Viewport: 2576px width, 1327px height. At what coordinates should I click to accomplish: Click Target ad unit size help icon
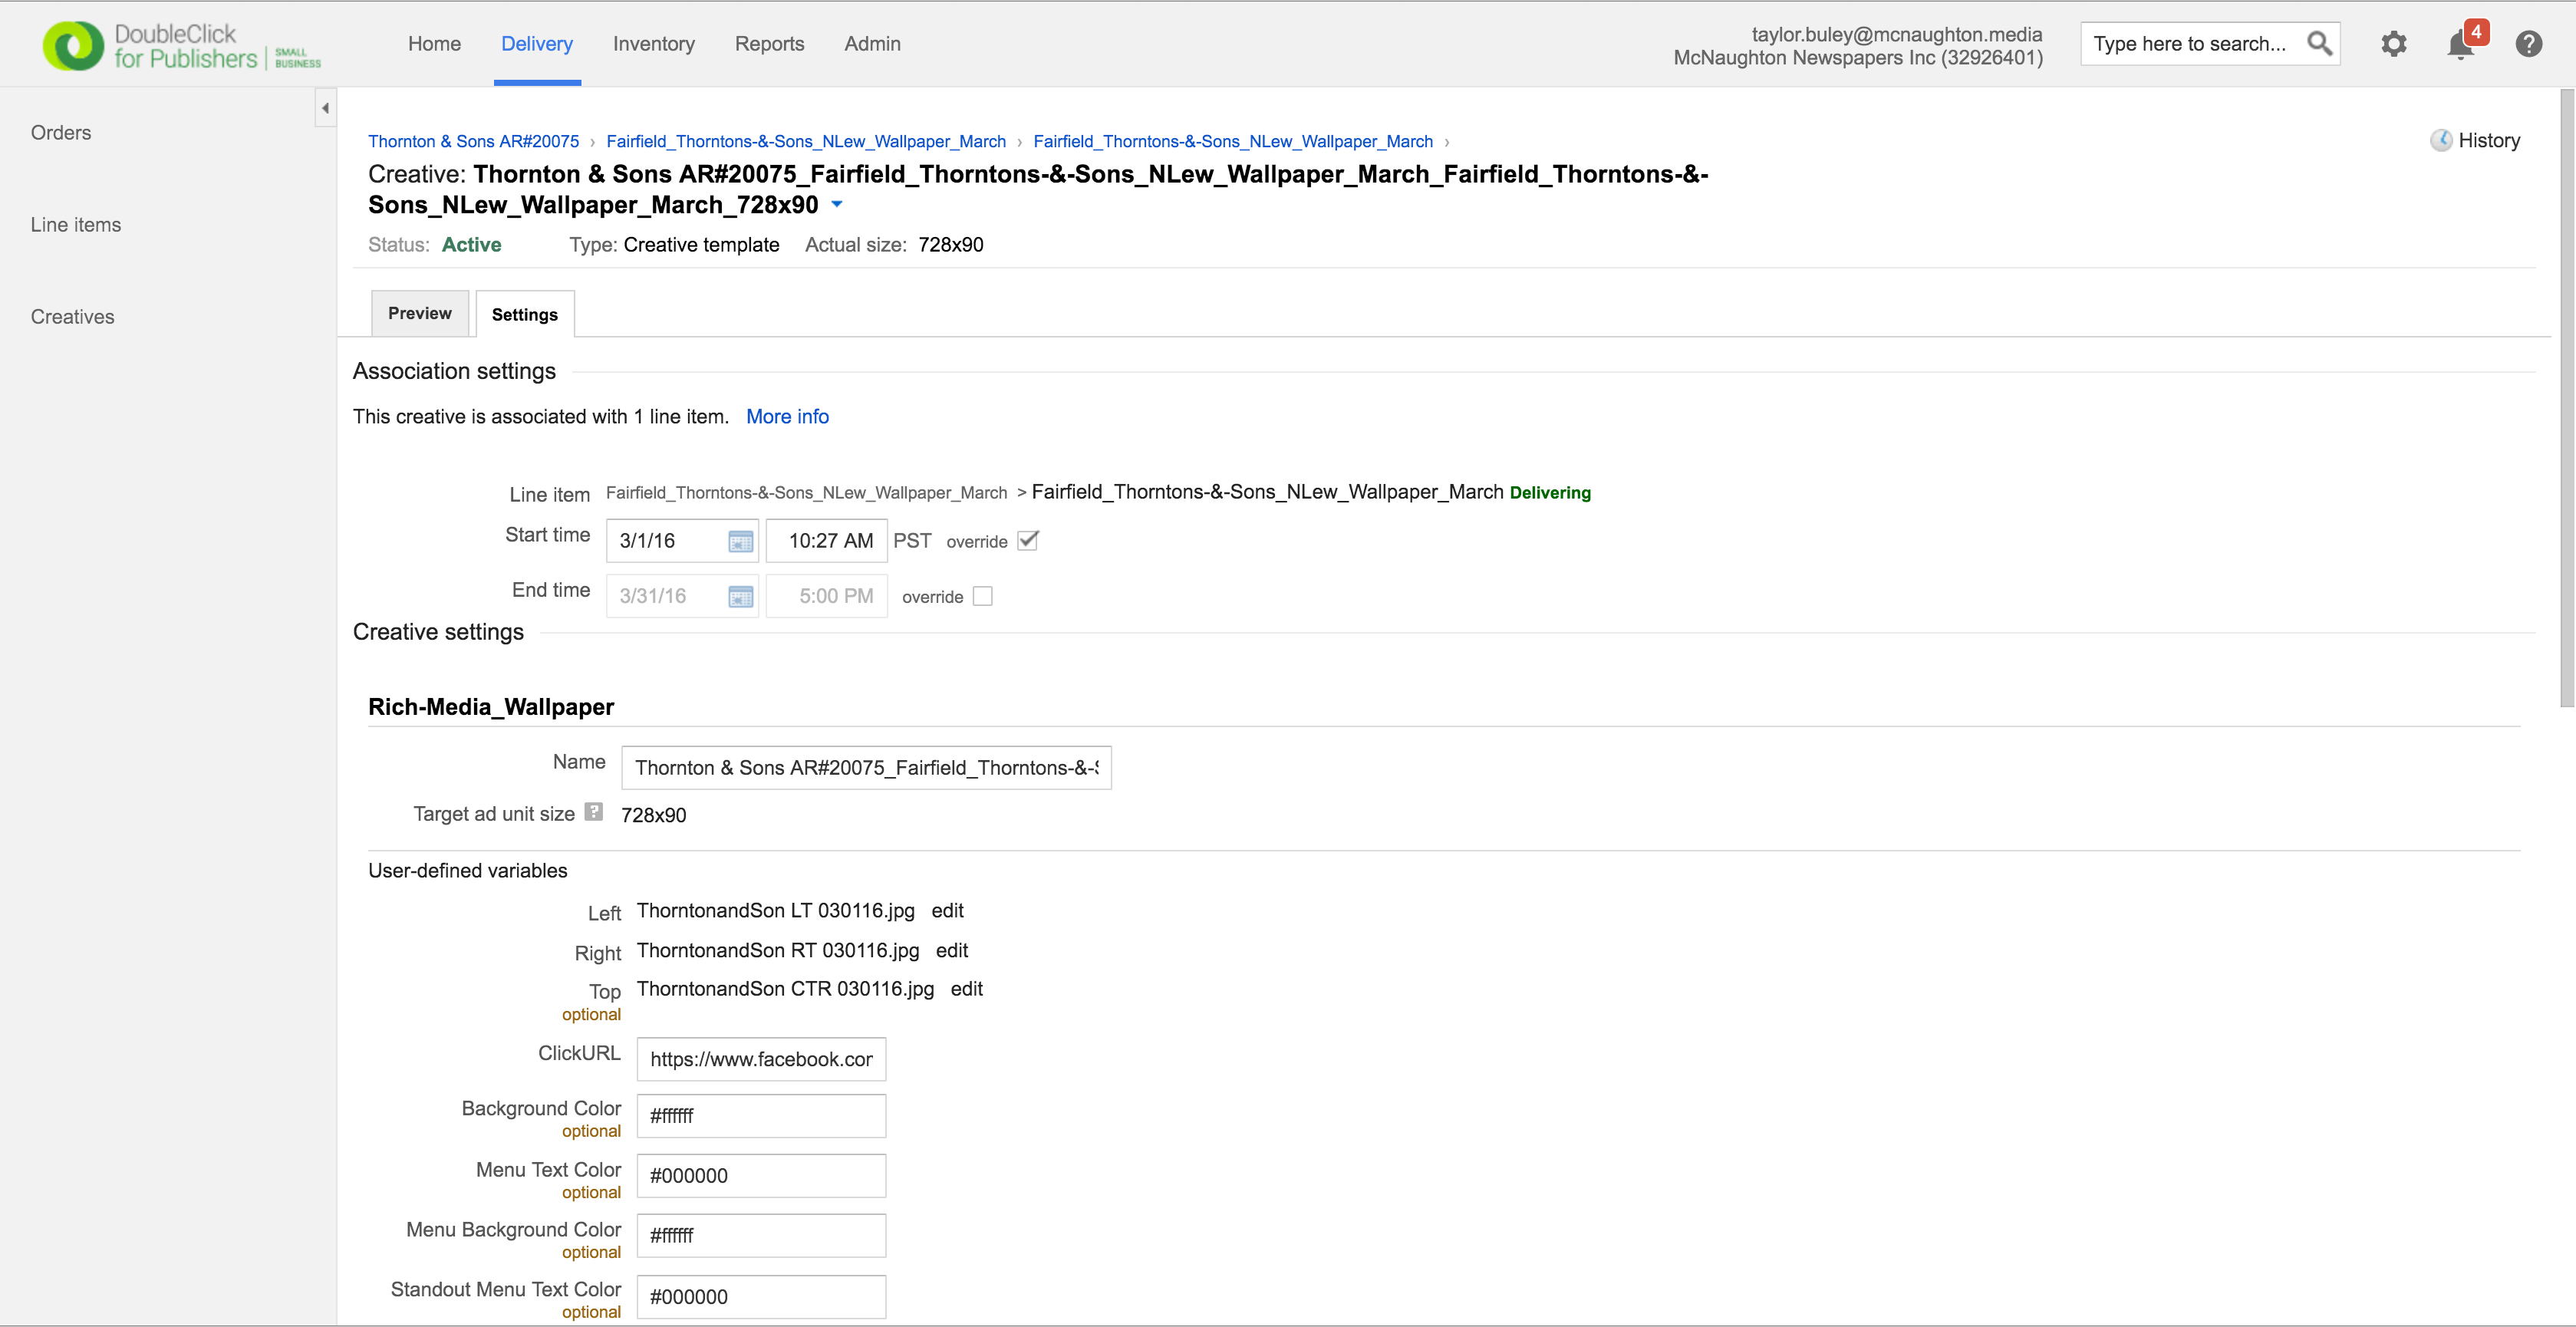pyautogui.click(x=594, y=812)
